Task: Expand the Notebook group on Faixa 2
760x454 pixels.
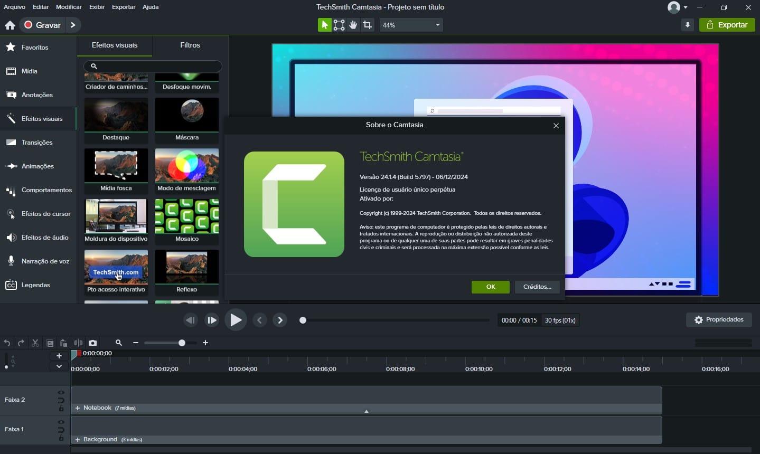Action: coord(77,408)
